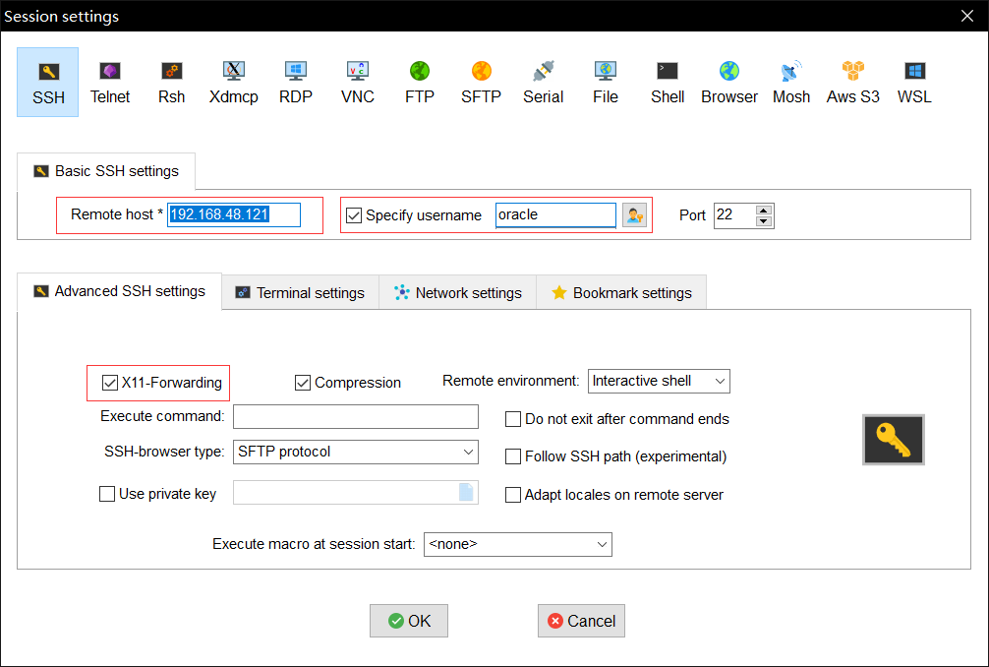This screenshot has width=989, height=667.
Task: Enable the Use private key checkbox
Action: (x=107, y=494)
